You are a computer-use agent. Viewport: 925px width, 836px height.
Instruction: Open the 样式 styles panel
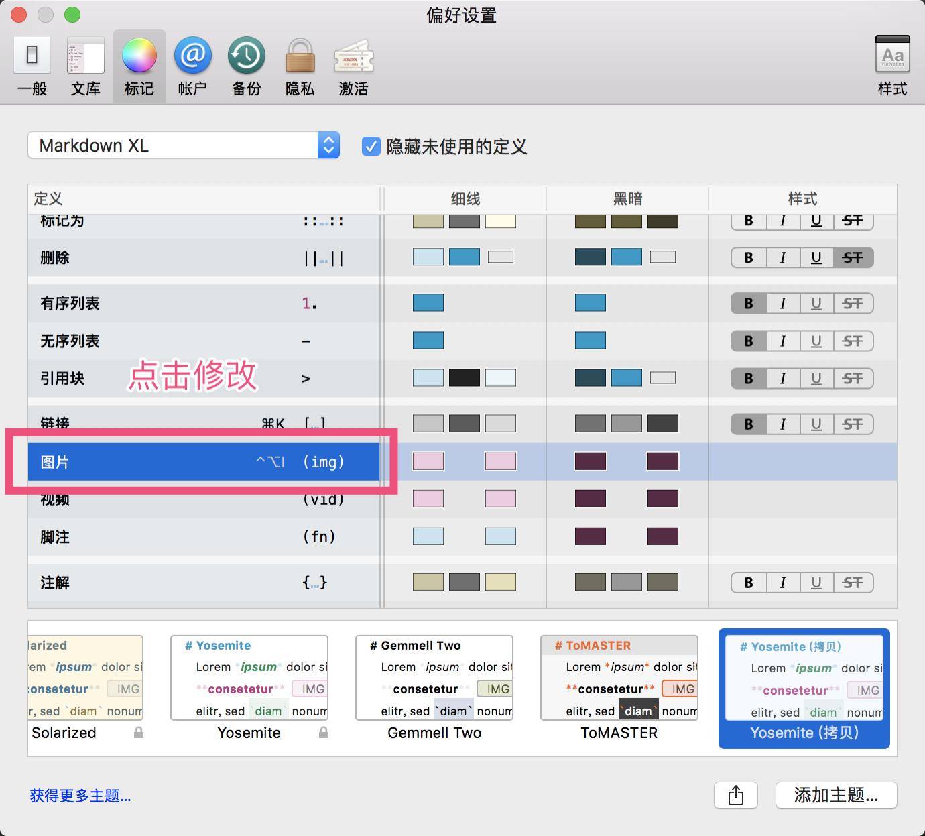[892, 66]
